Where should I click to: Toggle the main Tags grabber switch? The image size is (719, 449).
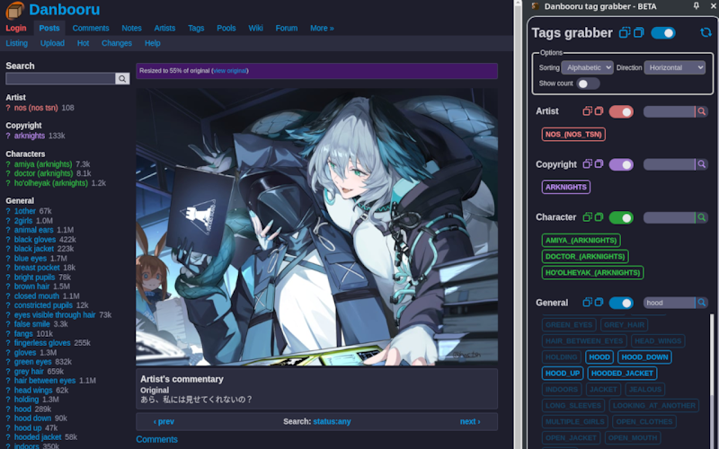[663, 33]
